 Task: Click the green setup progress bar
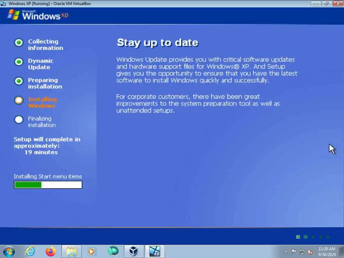coord(48,185)
